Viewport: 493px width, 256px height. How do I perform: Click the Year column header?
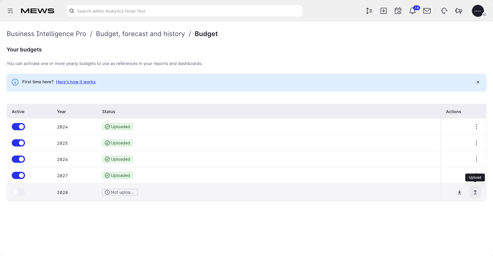(61, 112)
